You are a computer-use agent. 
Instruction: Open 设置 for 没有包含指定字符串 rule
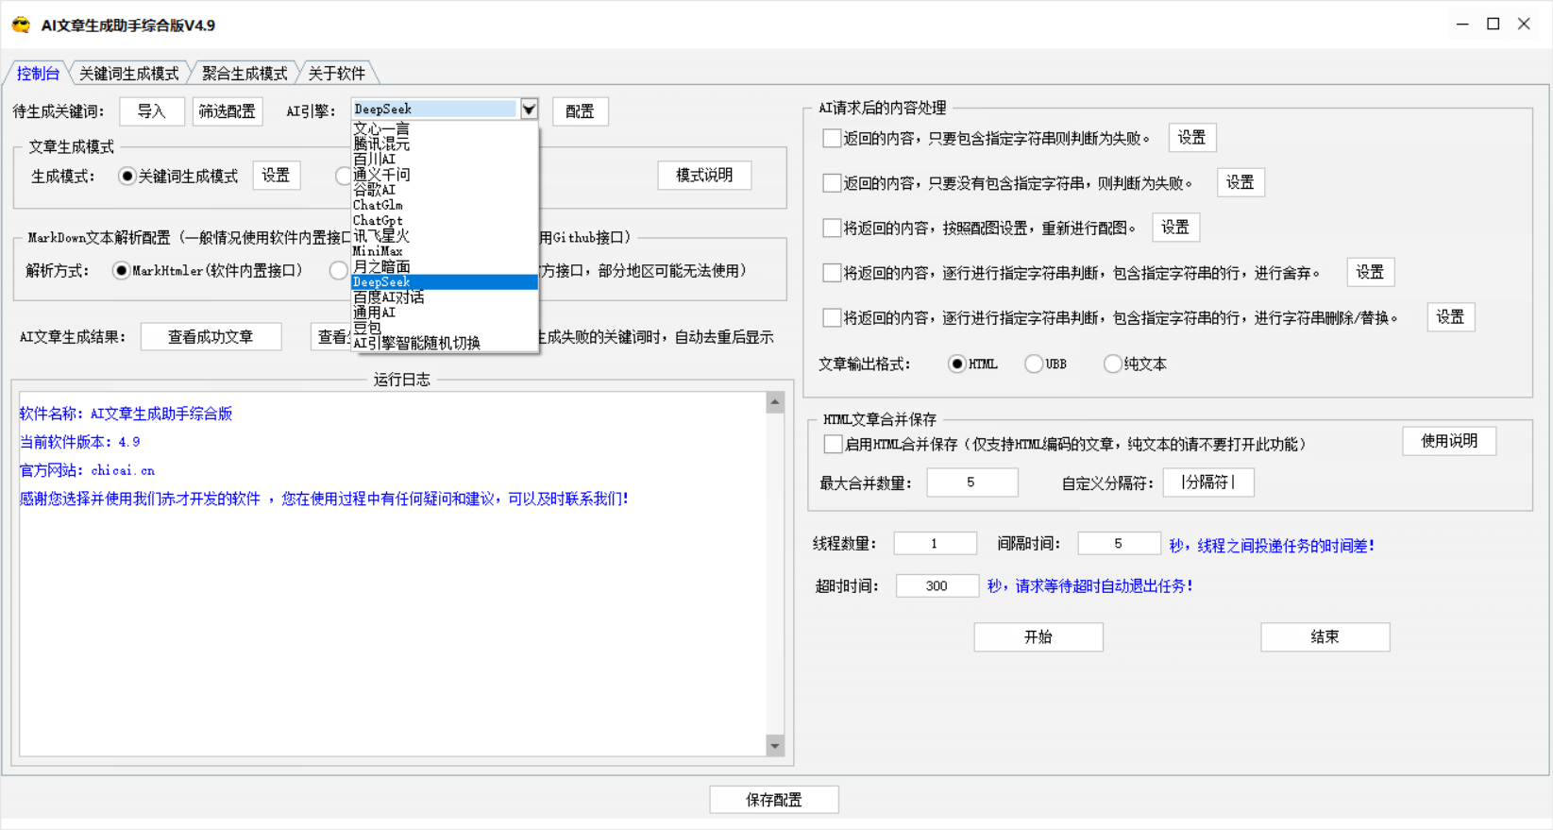[x=1241, y=182]
